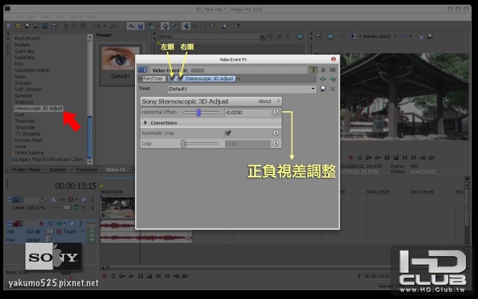Save the preset with the floppy icon
This screenshot has height=299, width=478.
(323, 89)
